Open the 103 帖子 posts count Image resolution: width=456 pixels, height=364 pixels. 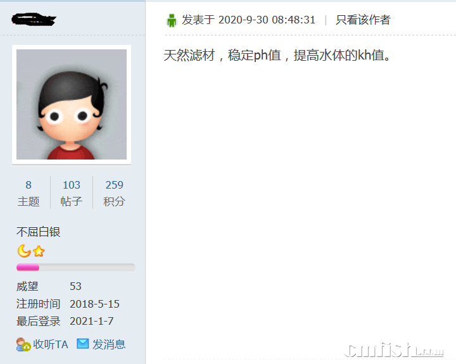click(72, 192)
